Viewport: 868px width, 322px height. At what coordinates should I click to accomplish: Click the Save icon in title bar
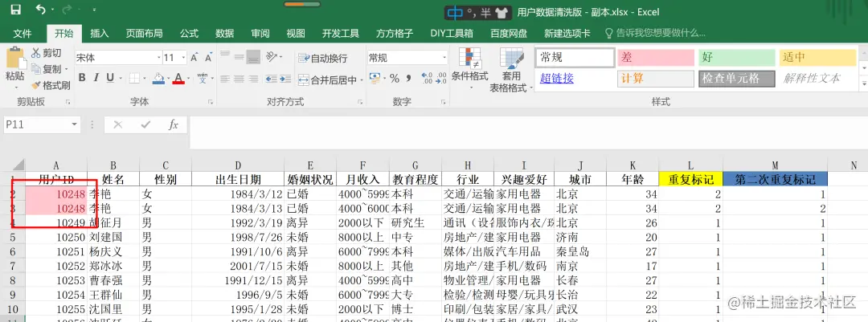click(15, 10)
